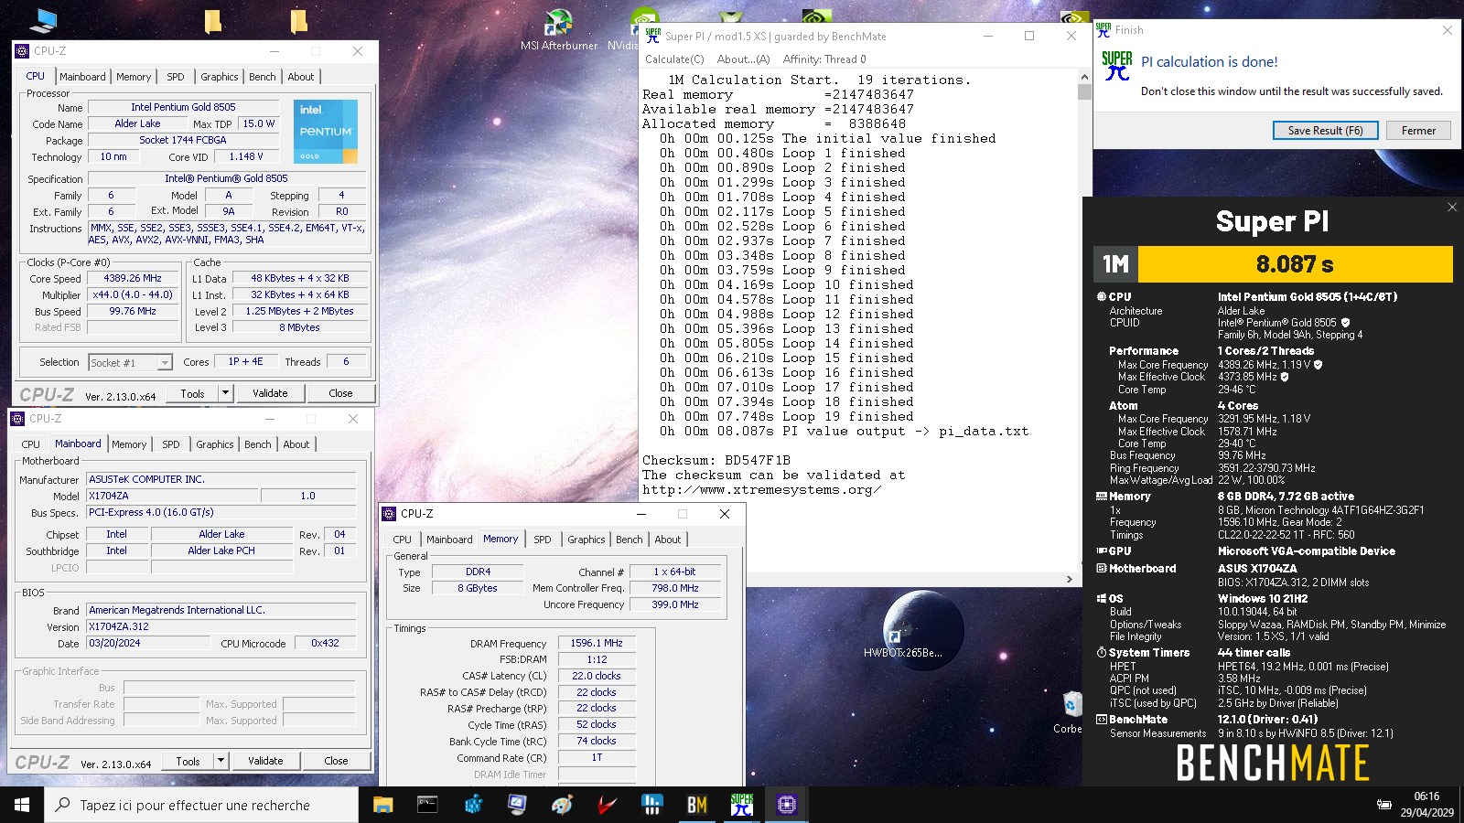This screenshot has height=823, width=1464.
Task: Open Command Prompt from the taskbar
Action: pyautogui.click(x=427, y=805)
